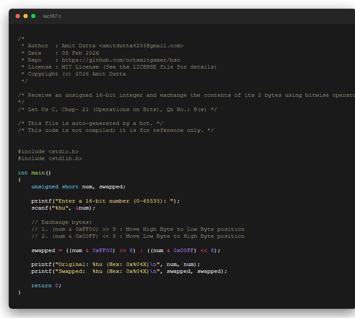Click the closing brace of main
This screenshot has width=355, height=318.
(20, 292)
